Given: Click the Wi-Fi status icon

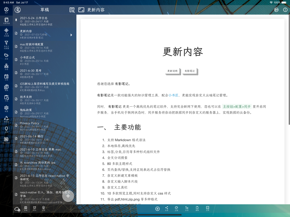Looking at the screenshot, I should [271, 2].
